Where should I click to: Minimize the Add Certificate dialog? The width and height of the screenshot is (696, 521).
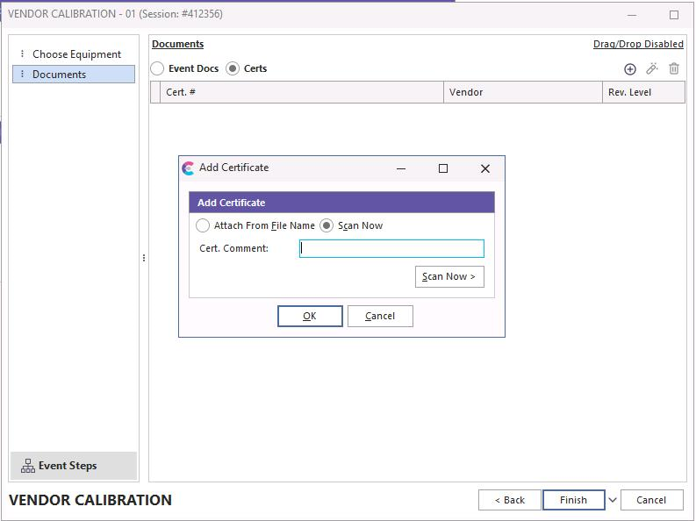[401, 168]
